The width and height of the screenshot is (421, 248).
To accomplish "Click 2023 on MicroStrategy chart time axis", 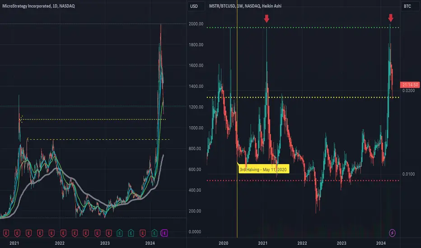I will 105,243.
